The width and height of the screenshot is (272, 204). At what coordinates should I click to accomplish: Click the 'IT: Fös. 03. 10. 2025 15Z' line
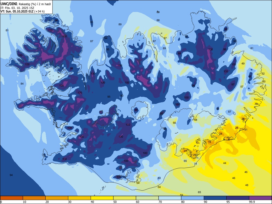17,8
